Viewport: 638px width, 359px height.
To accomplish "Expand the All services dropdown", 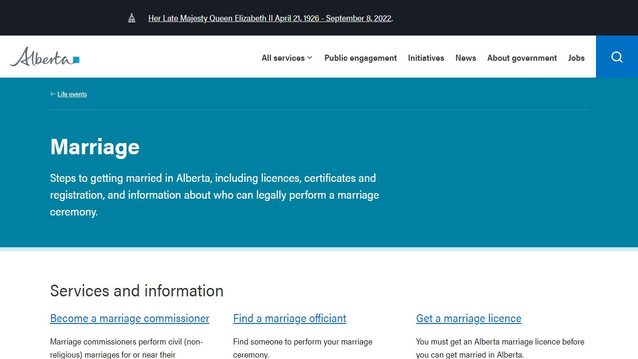I will pyautogui.click(x=287, y=58).
